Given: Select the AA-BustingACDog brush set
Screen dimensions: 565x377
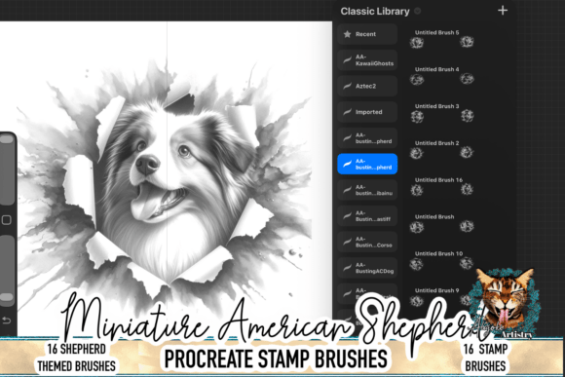Looking at the screenshot, I should pos(367,268).
